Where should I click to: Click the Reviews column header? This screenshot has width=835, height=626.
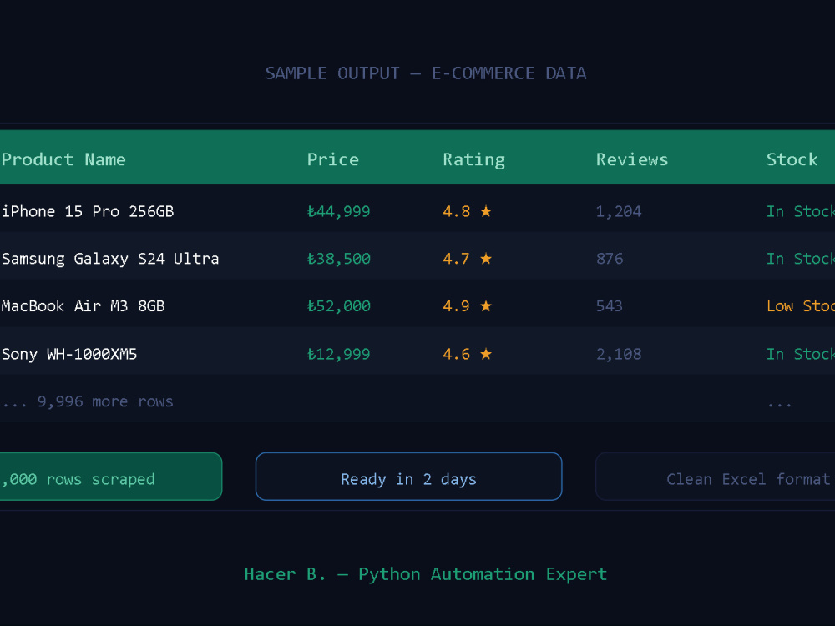click(631, 159)
